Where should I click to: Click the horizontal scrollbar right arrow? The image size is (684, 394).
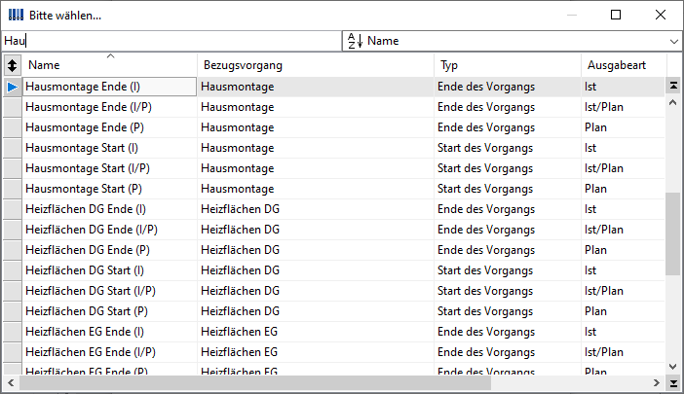pyautogui.click(x=657, y=382)
